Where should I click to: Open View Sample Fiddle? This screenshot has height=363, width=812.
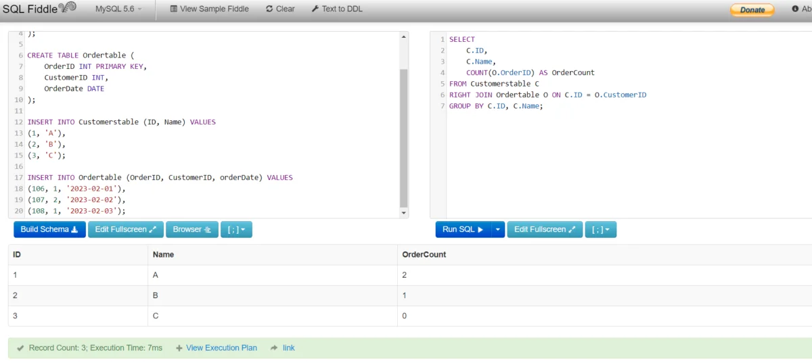click(x=209, y=9)
